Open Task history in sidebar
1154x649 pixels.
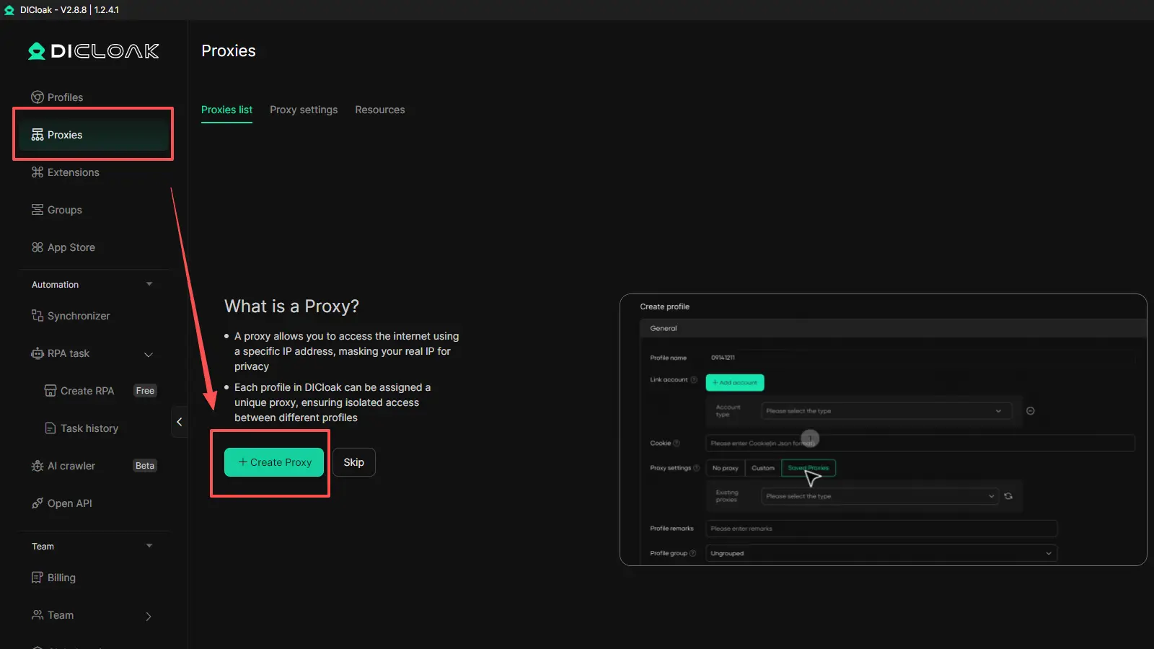[89, 428]
